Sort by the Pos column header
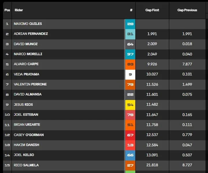Viewport: 208px width, 173px height. [x=7, y=10]
